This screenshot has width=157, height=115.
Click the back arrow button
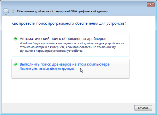coord(6,11)
